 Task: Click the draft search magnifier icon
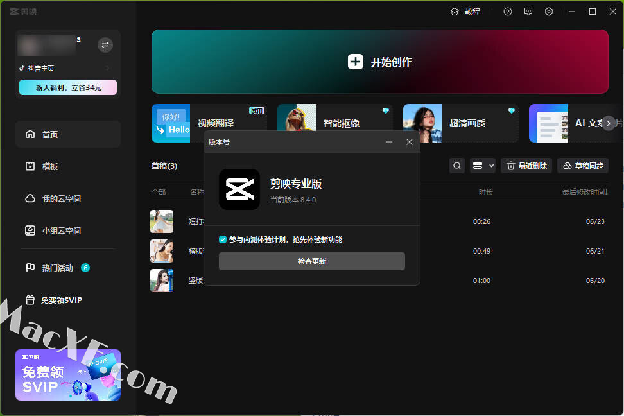(x=457, y=166)
